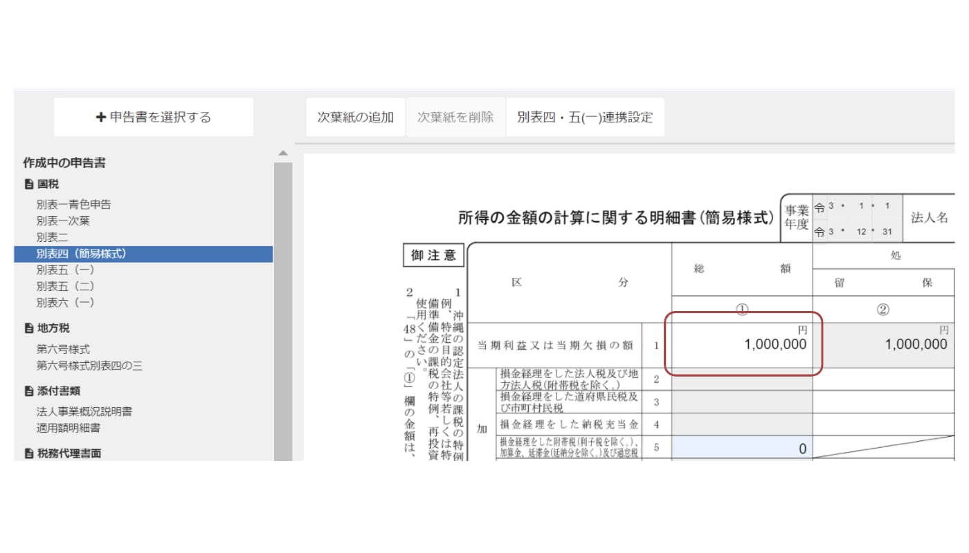Click the 作成中の申告書 heading

(x=64, y=163)
